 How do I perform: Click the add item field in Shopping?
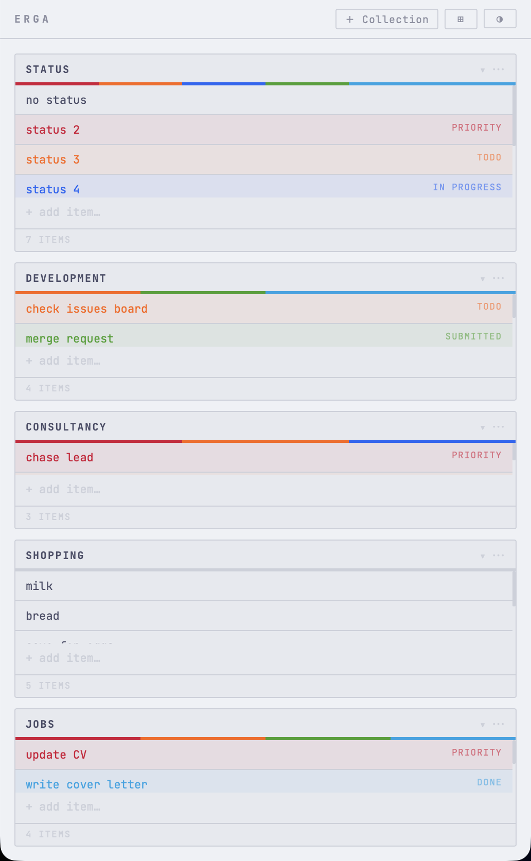[265, 658]
